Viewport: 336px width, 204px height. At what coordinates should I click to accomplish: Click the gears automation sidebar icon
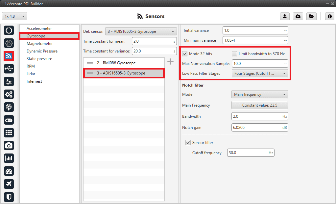click(x=9, y=94)
